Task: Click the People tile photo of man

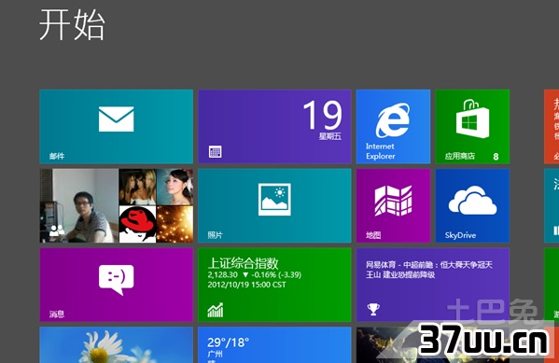Action: (x=79, y=205)
